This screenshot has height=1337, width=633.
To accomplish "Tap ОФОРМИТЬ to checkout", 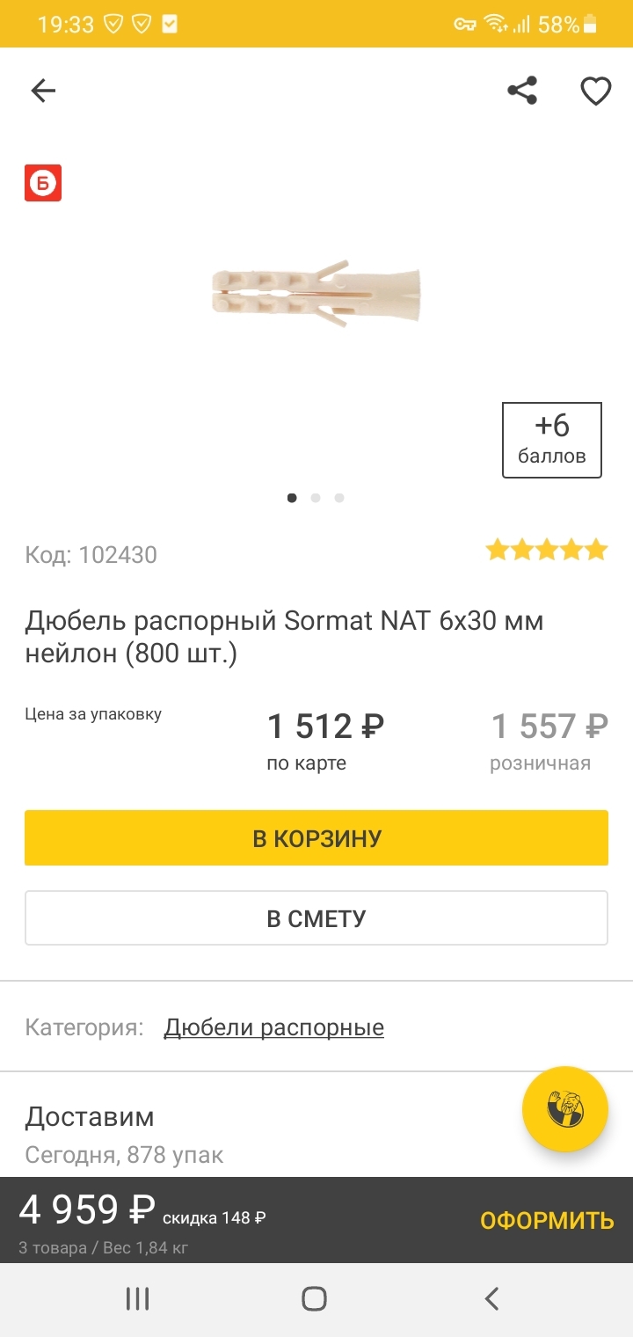I will click(546, 1221).
